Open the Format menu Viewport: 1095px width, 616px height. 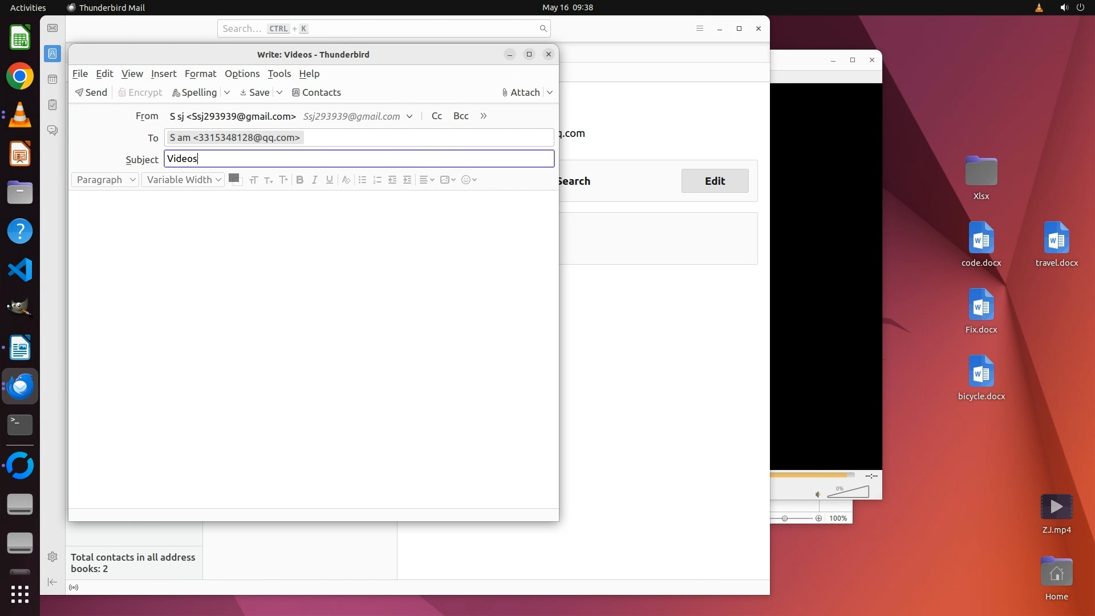[x=200, y=74]
